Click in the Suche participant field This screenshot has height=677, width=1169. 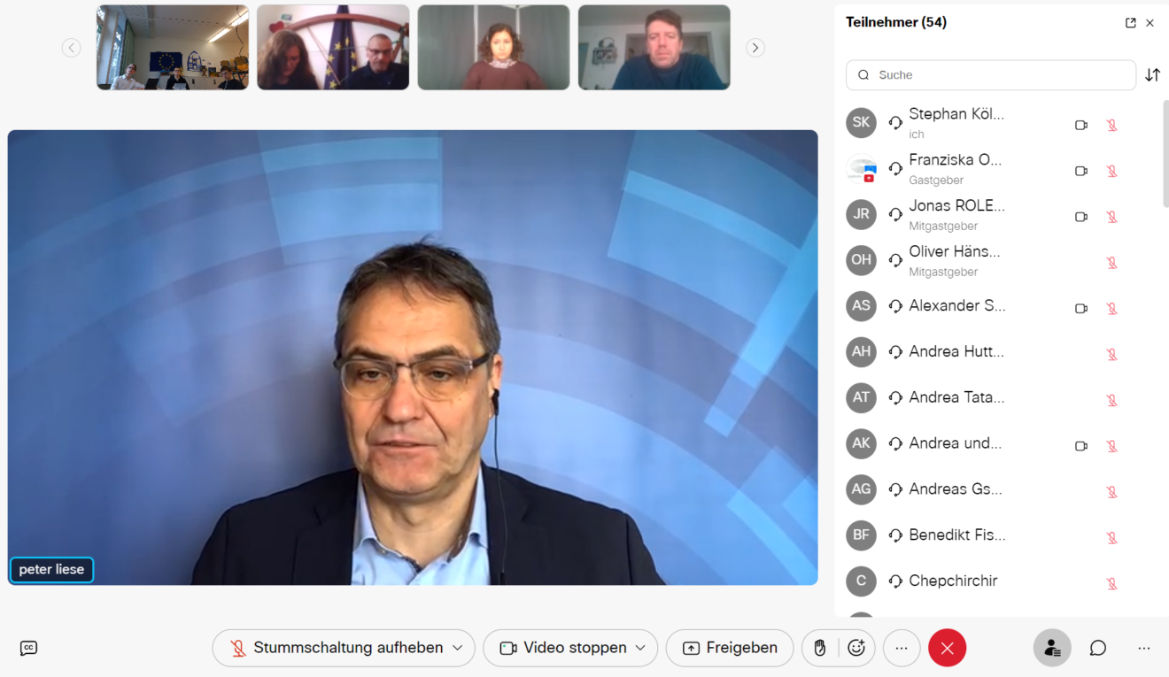991,75
